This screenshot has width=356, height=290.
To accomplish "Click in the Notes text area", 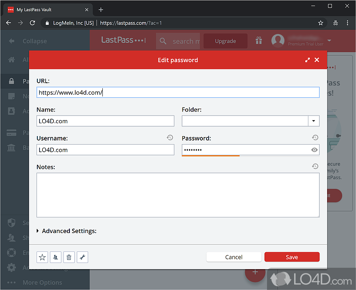I will point(178,195).
